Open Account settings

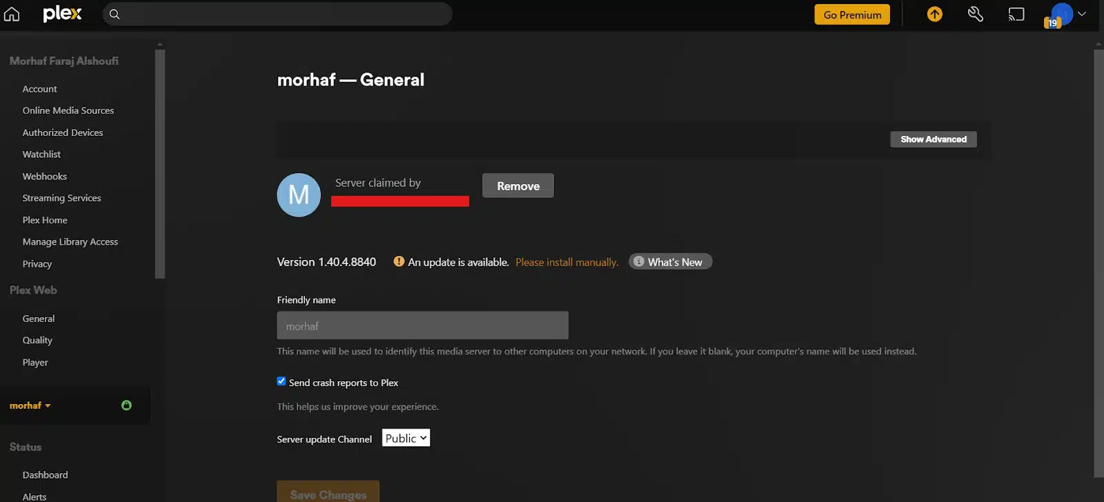[40, 89]
